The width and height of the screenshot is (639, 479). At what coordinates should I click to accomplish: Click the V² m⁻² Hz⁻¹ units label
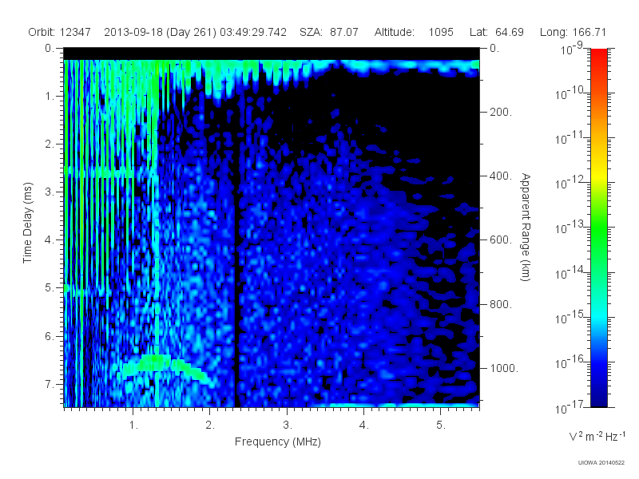(x=597, y=436)
